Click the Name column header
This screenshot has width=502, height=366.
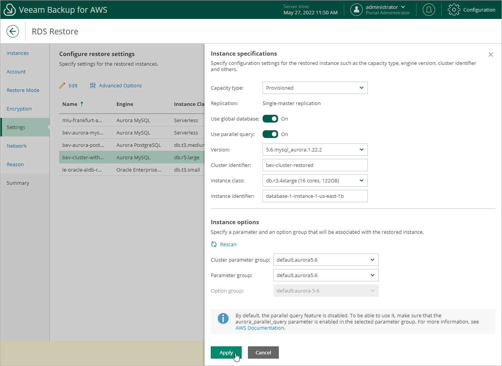[70, 104]
